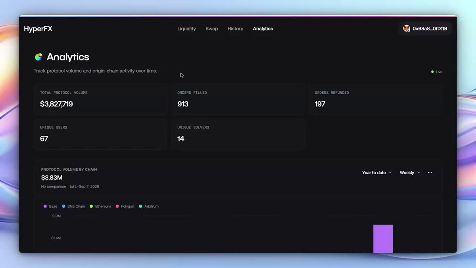
Task: Click the Orders Filled 913 value
Action: tap(183, 104)
